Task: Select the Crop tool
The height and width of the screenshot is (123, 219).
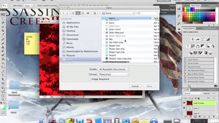Action: (3, 30)
